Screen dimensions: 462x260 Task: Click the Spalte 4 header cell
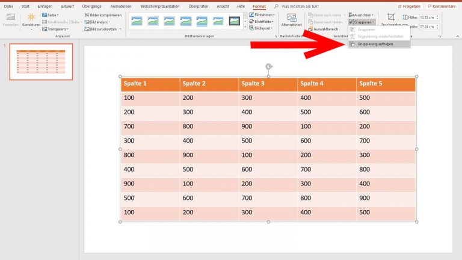pos(327,84)
